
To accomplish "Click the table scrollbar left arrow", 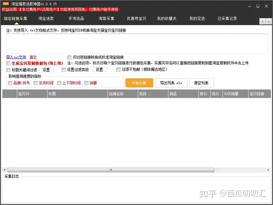I will coord(5,170).
